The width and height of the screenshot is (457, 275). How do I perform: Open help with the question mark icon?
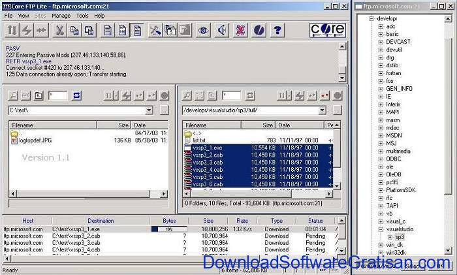pyautogui.click(x=277, y=30)
